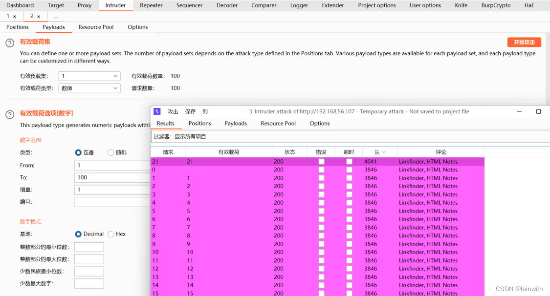Add new Intruder tab with ellipsis
The height and width of the screenshot is (296, 550).
[56, 17]
